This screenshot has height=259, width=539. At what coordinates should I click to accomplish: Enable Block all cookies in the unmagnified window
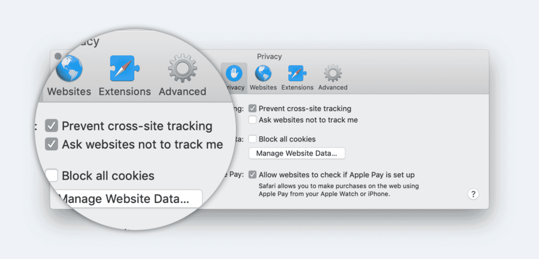click(252, 139)
